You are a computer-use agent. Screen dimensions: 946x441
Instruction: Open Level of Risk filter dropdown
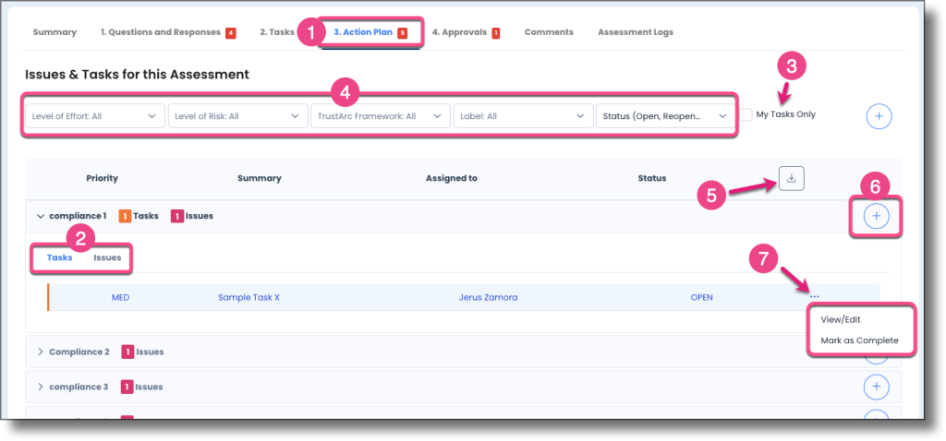coord(237,116)
